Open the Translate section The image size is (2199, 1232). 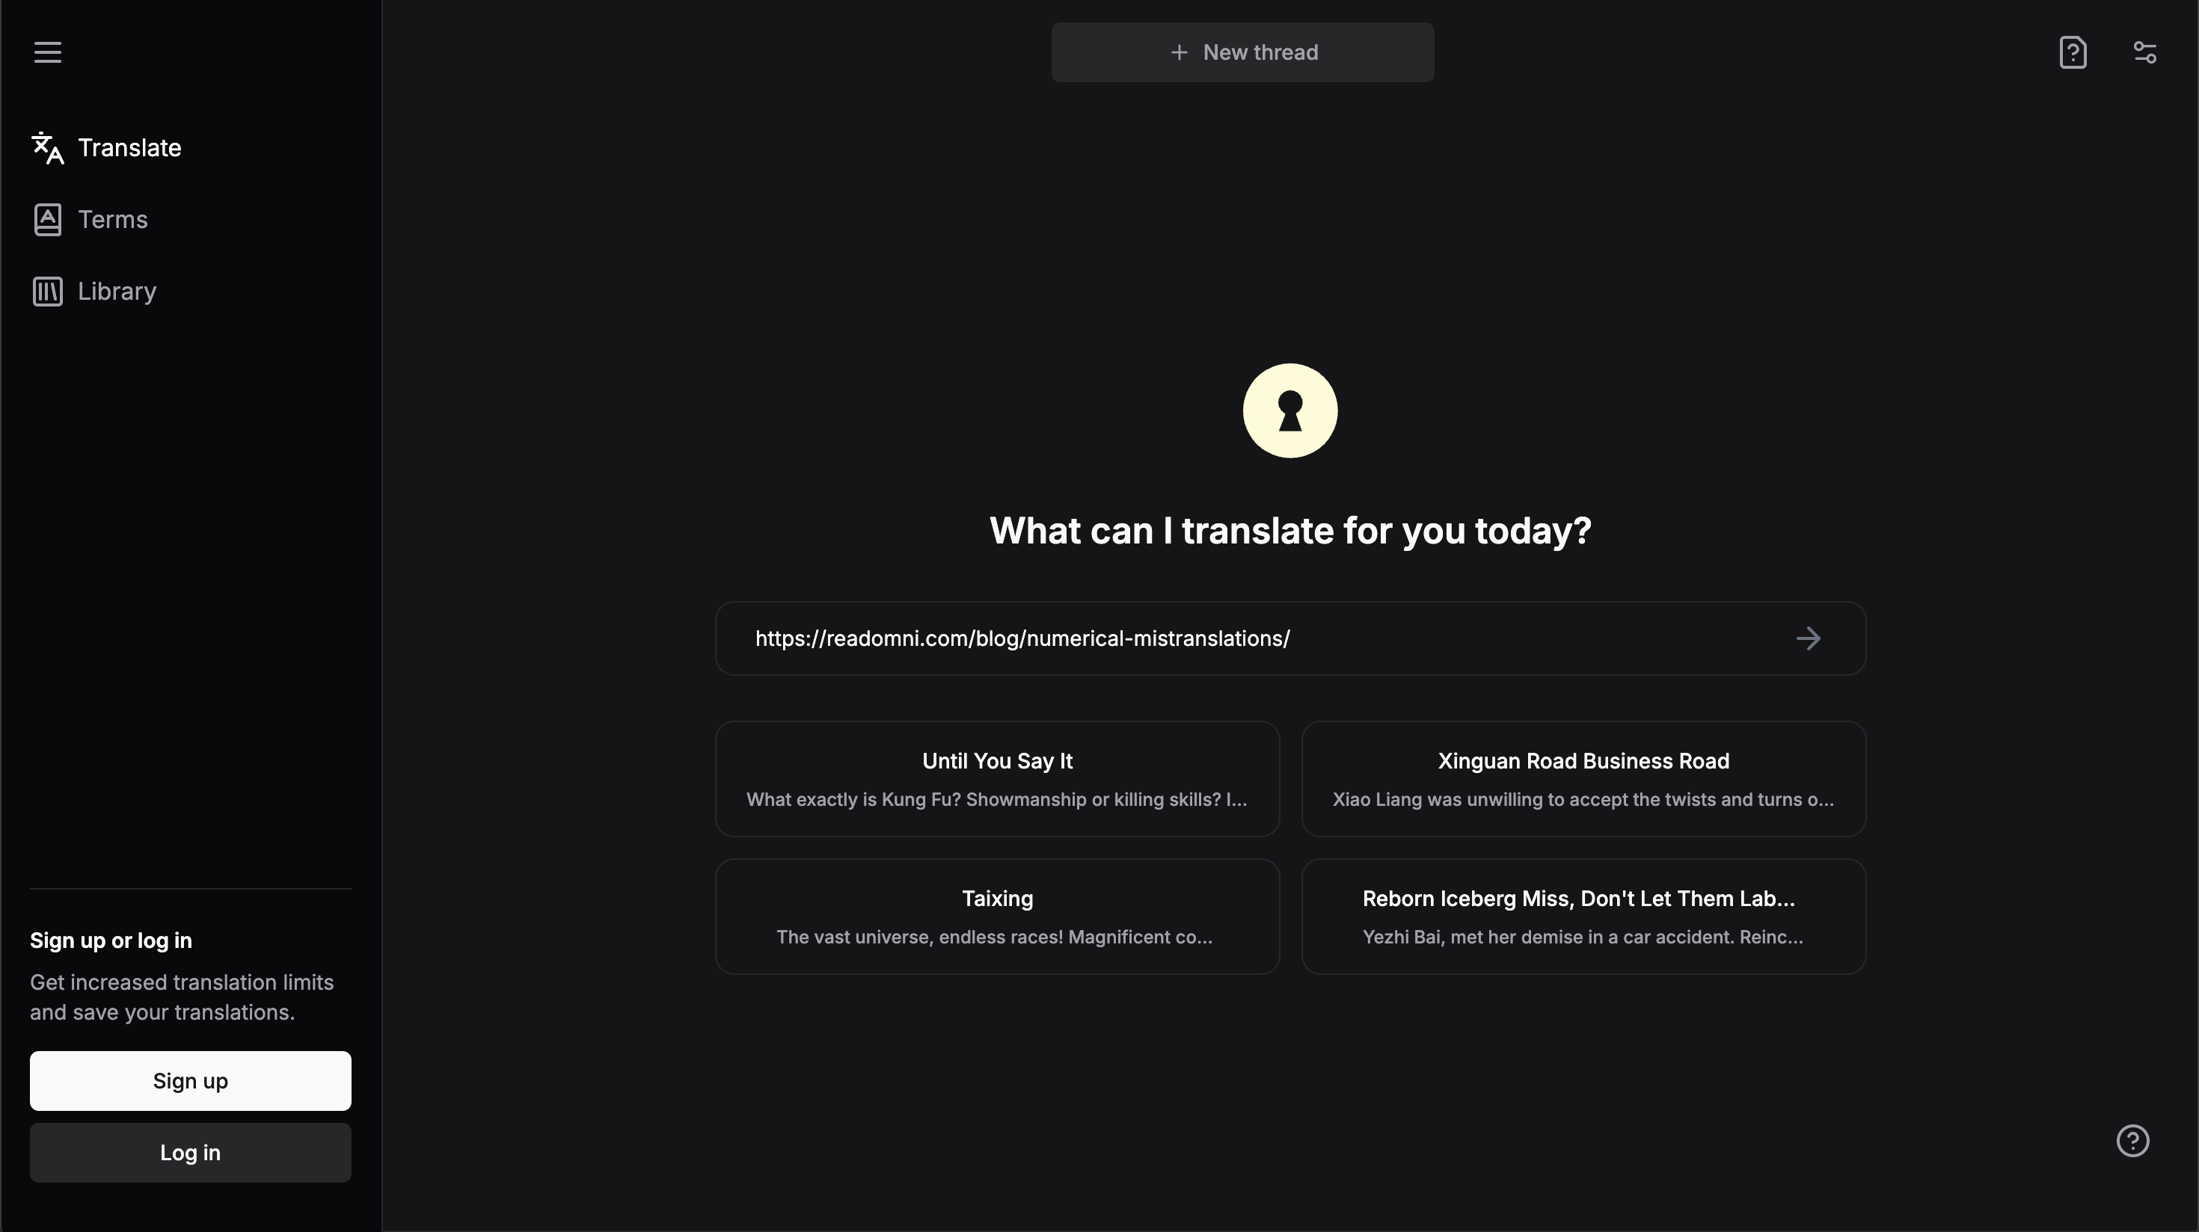tap(129, 147)
